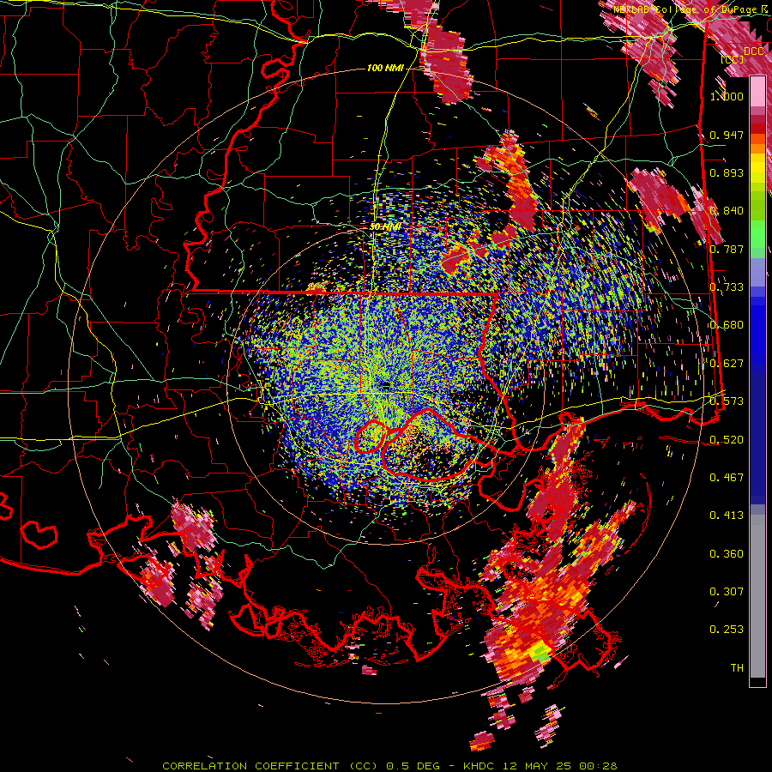Click the 0.307 legend value

pyautogui.click(x=727, y=591)
